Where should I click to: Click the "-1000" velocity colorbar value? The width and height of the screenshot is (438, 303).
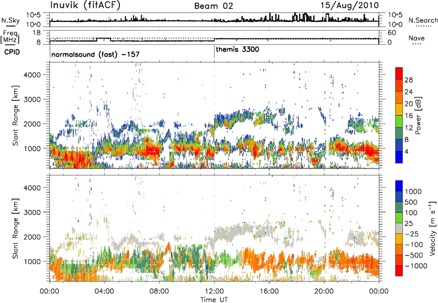416,266
